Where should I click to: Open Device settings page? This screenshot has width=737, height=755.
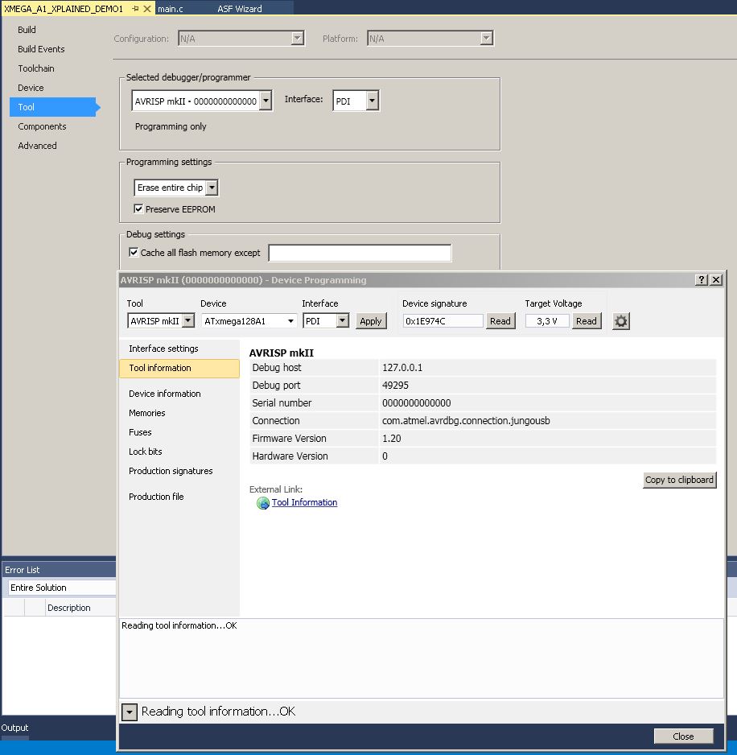31,88
